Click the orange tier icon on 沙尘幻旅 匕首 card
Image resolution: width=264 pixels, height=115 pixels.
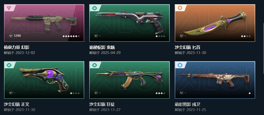click(x=180, y=8)
